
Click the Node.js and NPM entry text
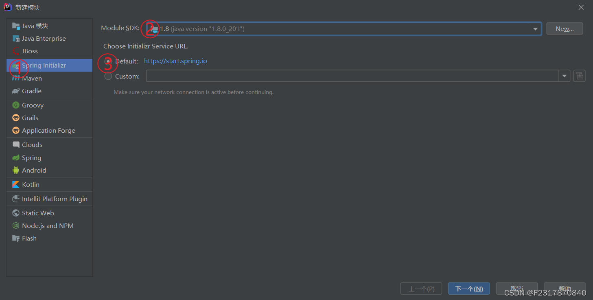coord(48,226)
